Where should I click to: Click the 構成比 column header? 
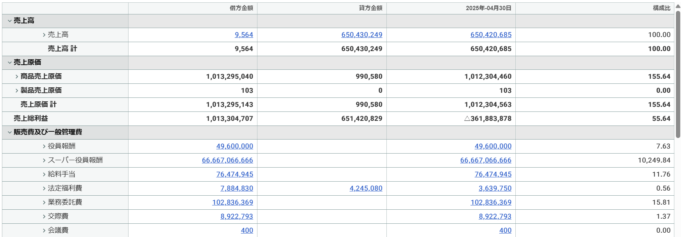(x=661, y=8)
